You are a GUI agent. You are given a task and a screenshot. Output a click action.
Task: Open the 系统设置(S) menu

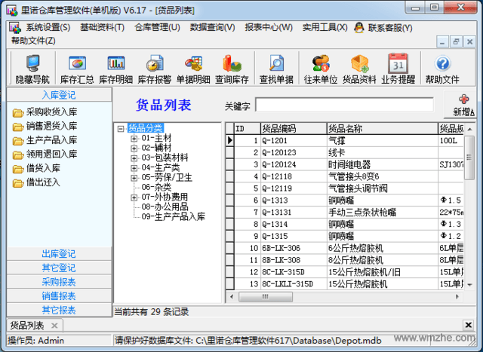pos(48,28)
